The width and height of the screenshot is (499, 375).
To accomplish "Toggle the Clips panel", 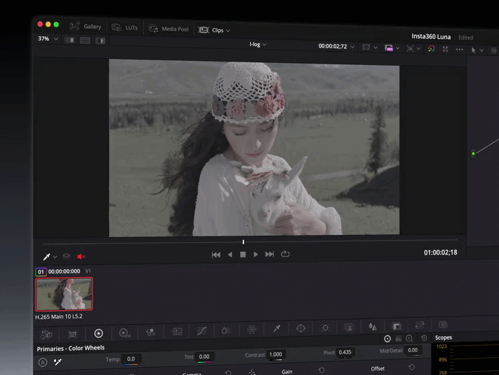I will [x=211, y=30].
